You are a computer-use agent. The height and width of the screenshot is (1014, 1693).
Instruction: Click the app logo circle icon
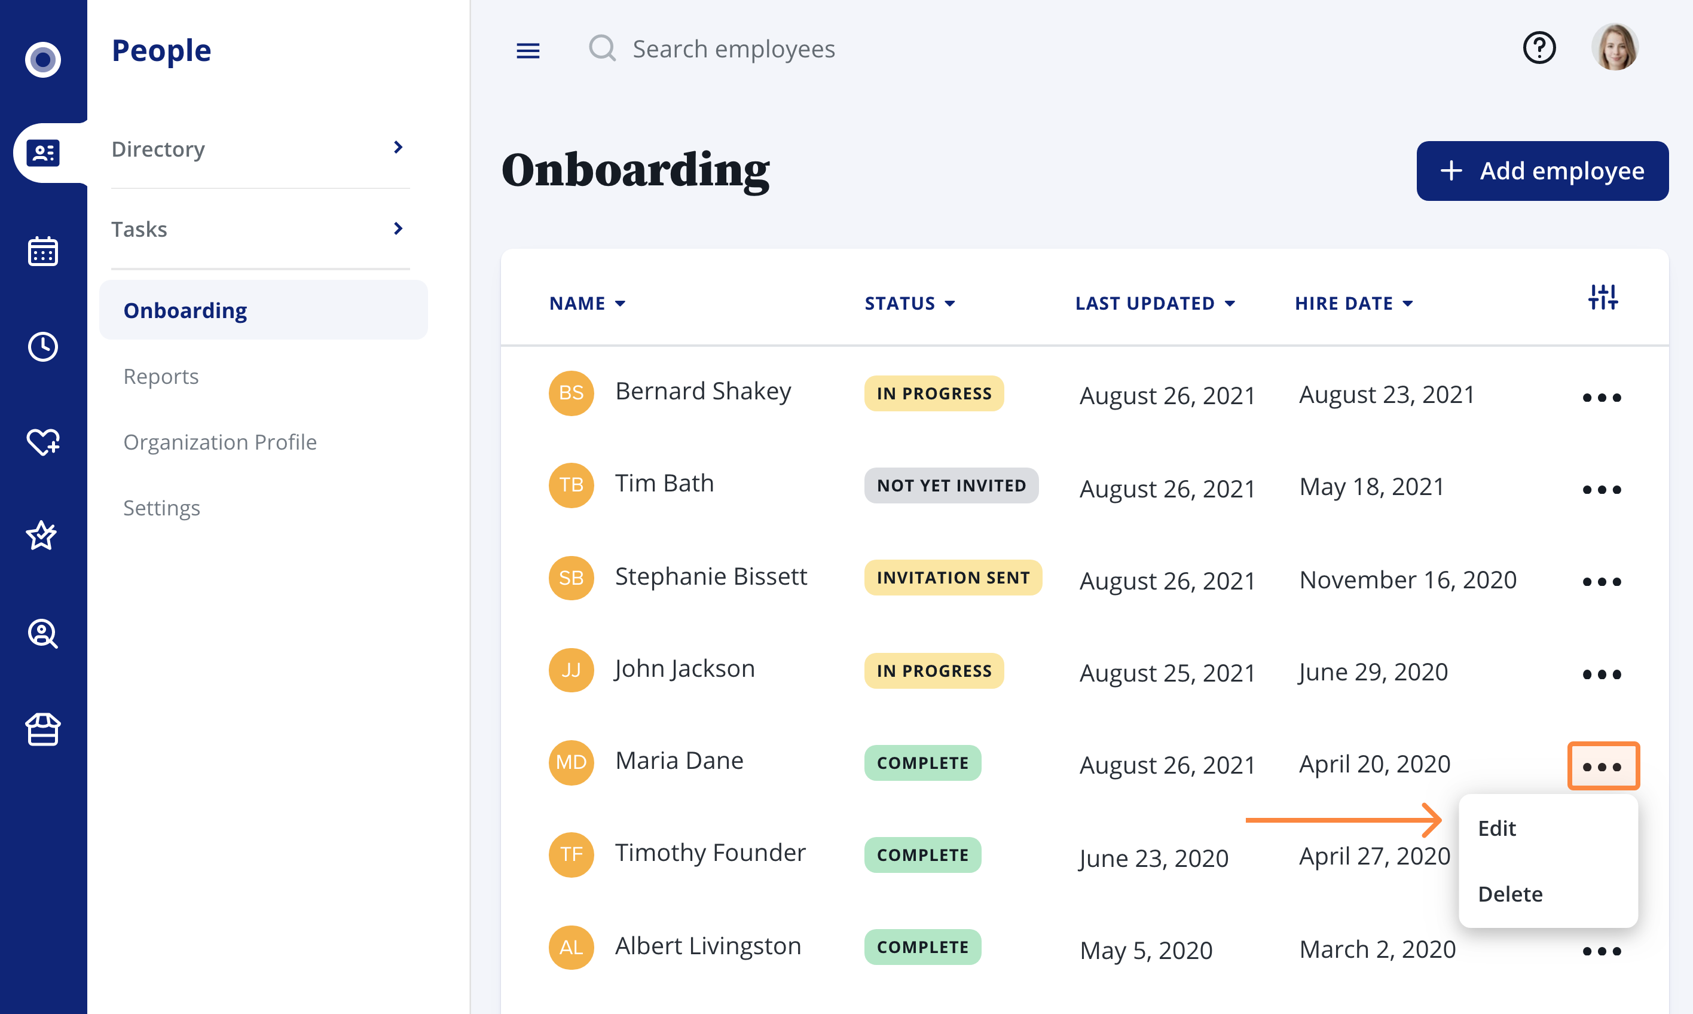pyautogui.click(x=43, y=59)
